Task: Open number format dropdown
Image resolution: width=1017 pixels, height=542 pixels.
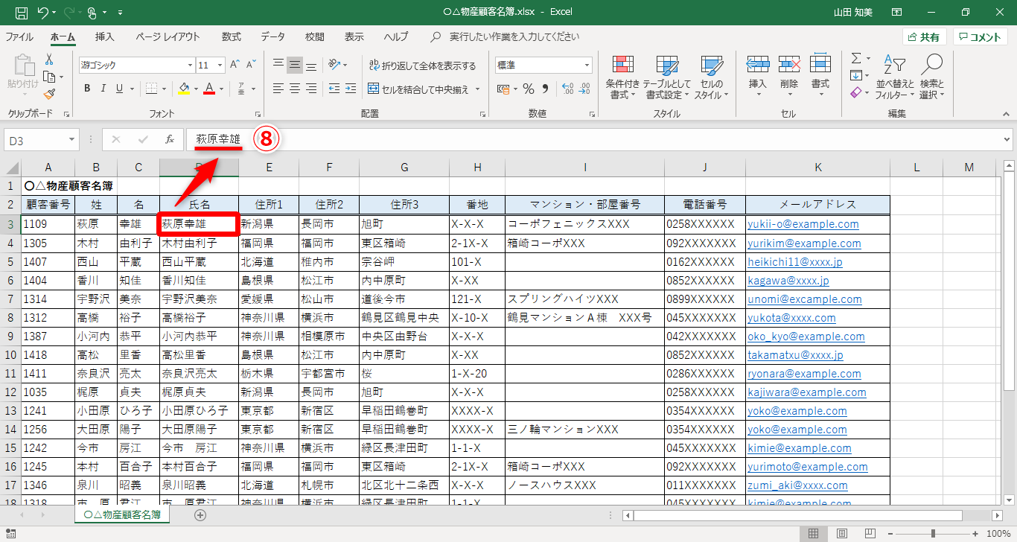Action: click(587, 66)
